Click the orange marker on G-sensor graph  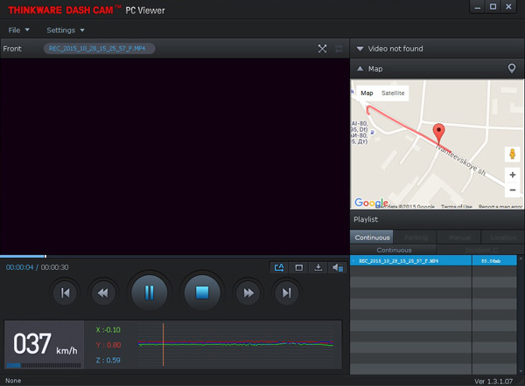coord(163,345)
